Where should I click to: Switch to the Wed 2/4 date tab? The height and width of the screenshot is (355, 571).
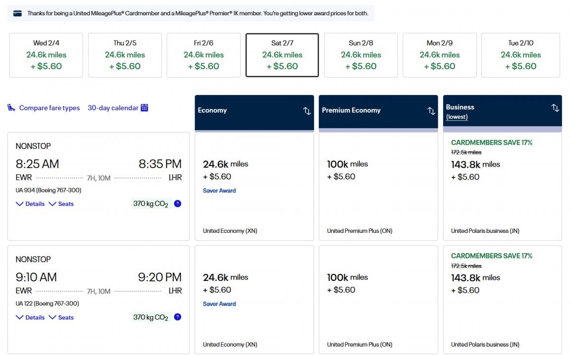pyautogui.click(x=46, y=55)
